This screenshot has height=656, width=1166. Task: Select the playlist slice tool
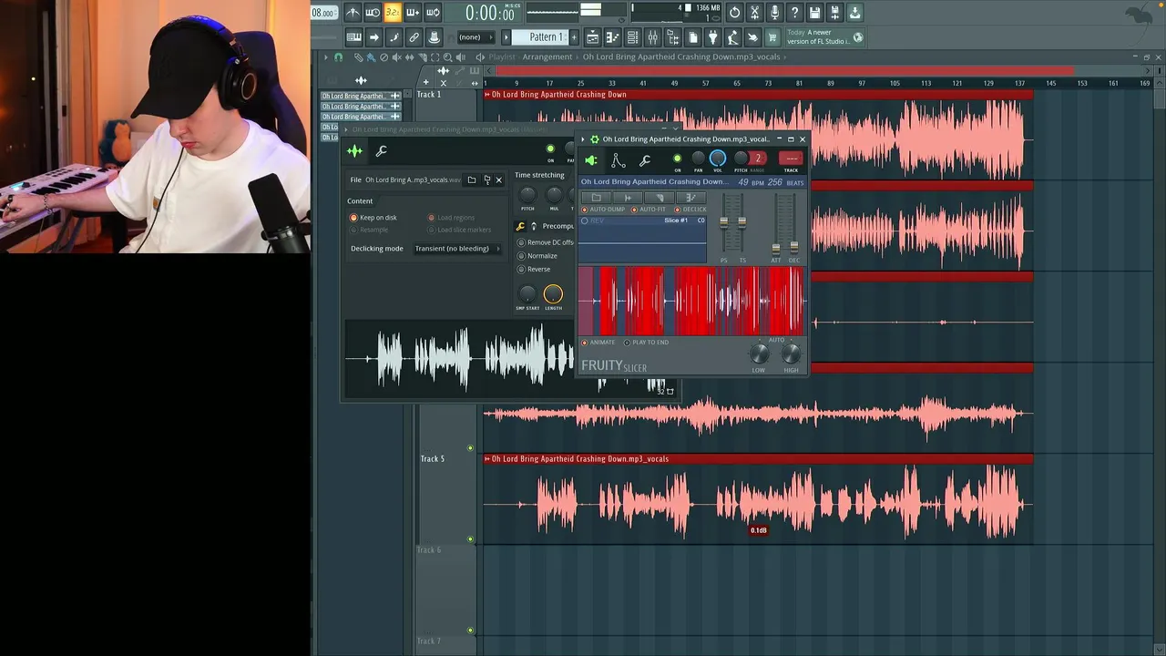click(422, 56)
